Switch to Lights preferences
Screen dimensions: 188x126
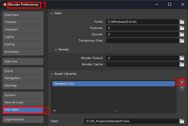(x=23, y=37)
